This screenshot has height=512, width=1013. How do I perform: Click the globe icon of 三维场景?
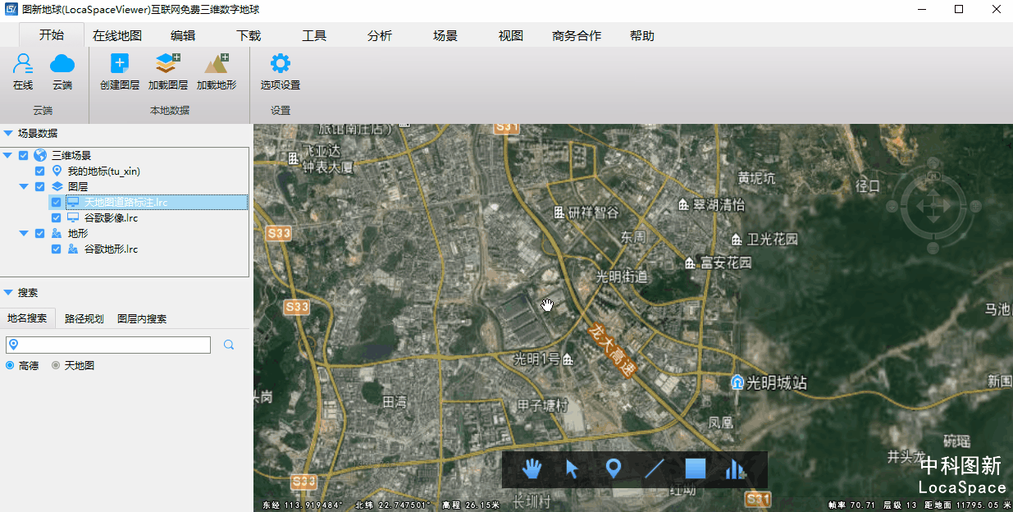coord(40,155)
